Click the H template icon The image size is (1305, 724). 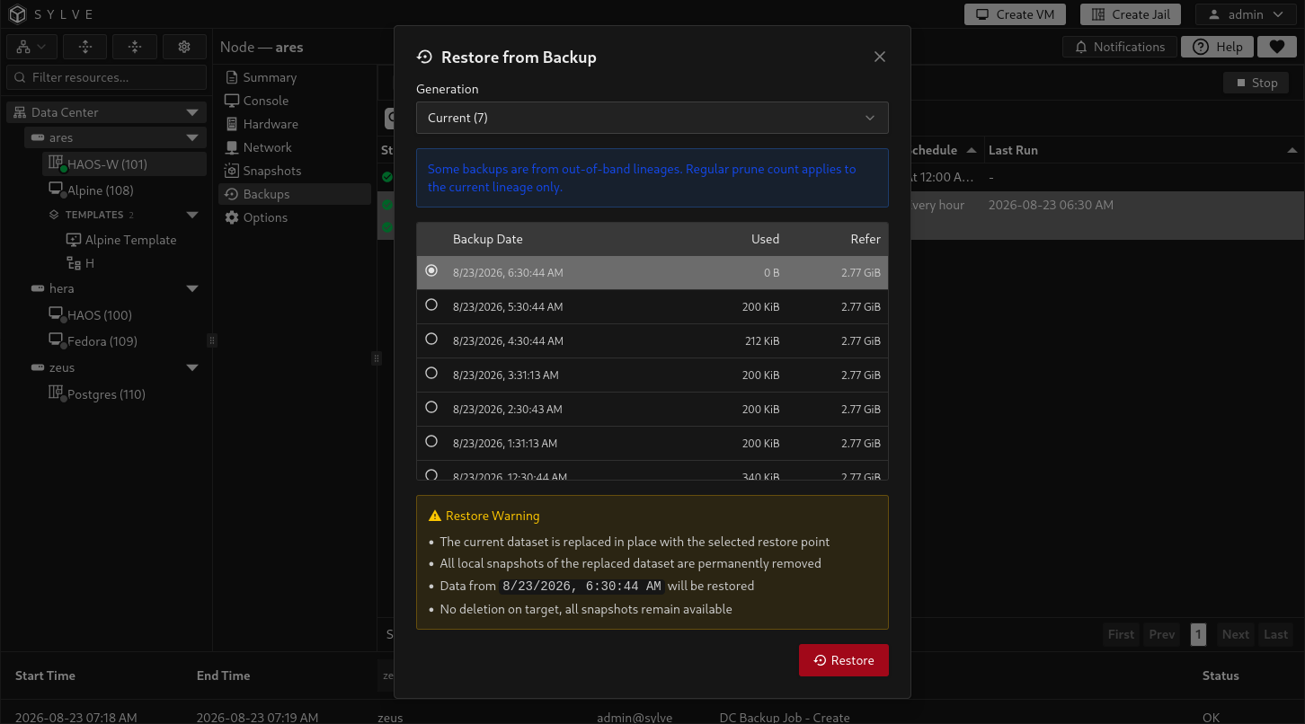pyautogui.click(x=74, y=263)
